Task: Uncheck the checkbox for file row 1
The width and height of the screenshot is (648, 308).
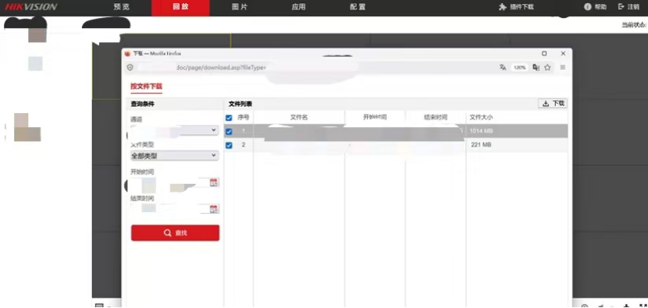Action: point(229,132)
